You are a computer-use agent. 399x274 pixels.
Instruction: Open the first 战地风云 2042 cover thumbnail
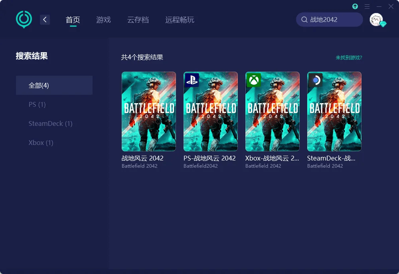(x=149, y=112)
